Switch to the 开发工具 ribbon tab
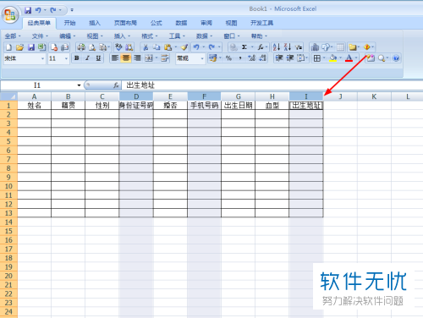The image size is (423, 318). click(261, 23)
